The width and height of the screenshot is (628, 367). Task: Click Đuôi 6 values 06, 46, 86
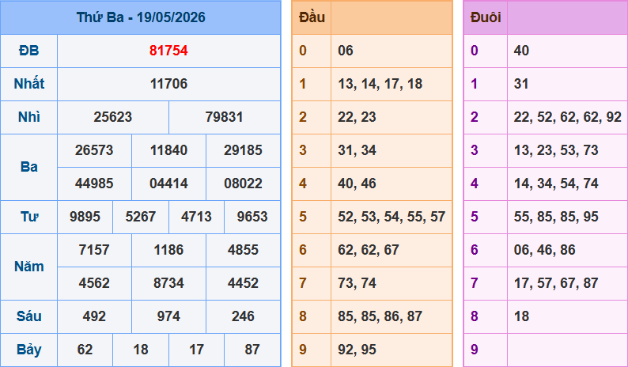tap(545, 250)
